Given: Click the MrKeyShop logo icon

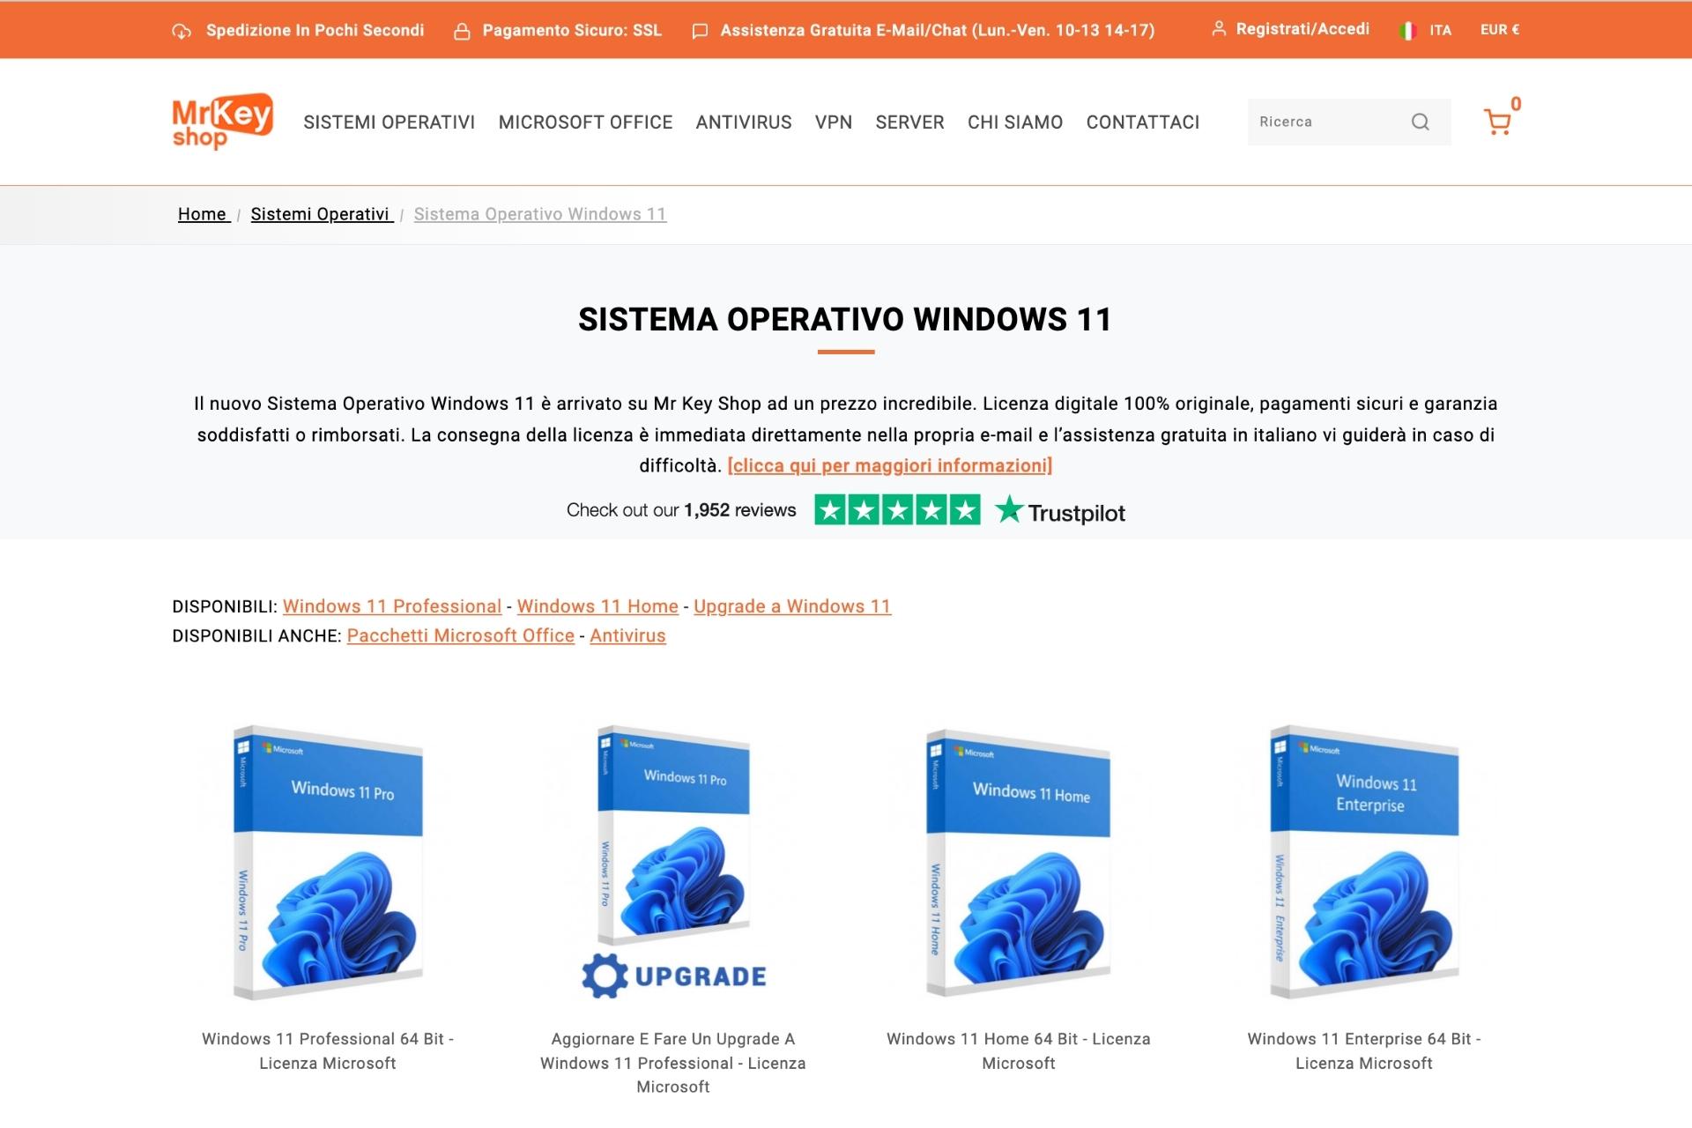Looking at the screenshot, I should click(x=221, y=121).
